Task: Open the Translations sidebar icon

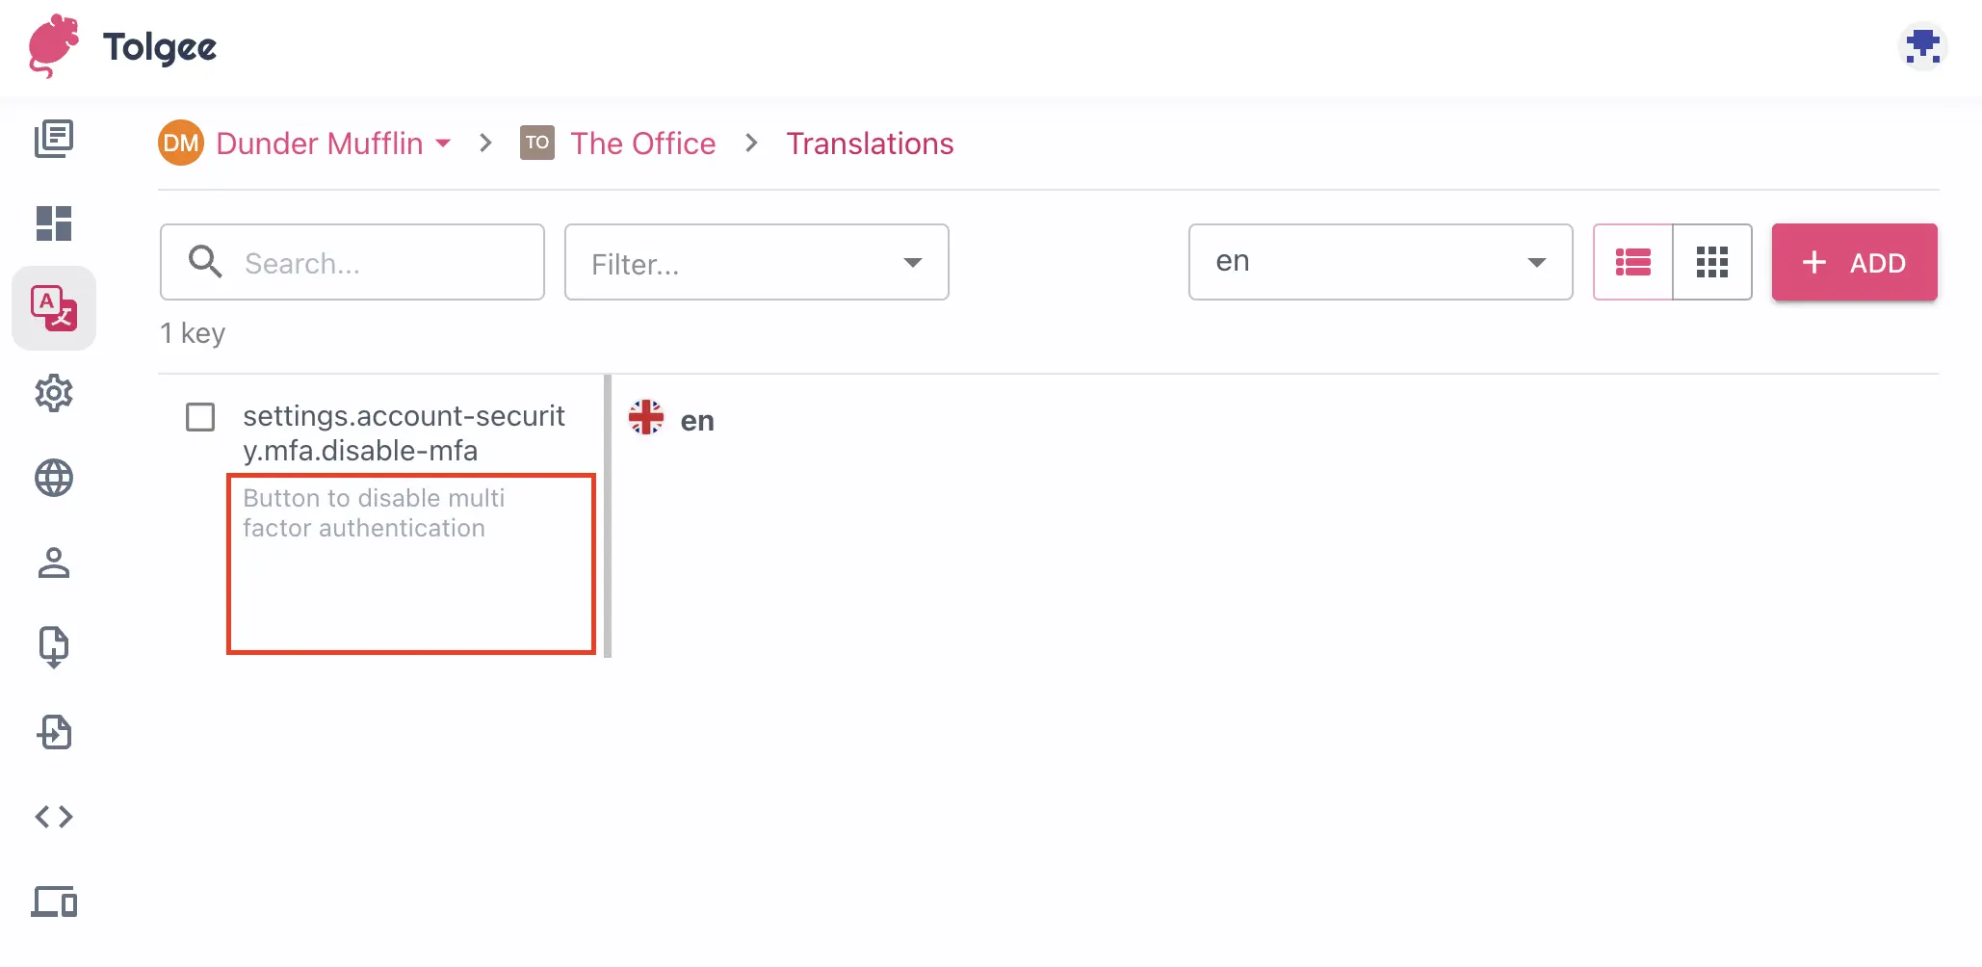Action: click(54, 308)
